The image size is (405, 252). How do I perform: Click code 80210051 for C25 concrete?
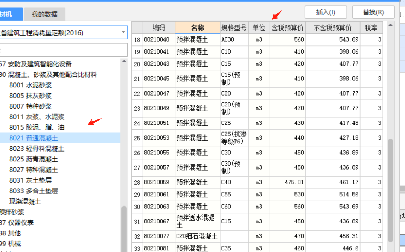pos(159,123)
